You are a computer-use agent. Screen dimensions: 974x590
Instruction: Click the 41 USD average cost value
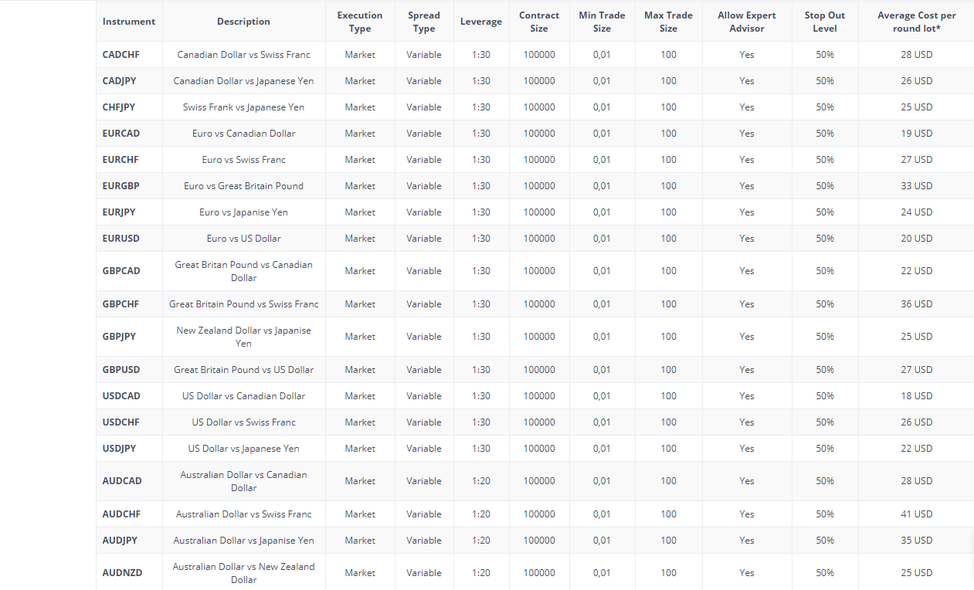917,514
